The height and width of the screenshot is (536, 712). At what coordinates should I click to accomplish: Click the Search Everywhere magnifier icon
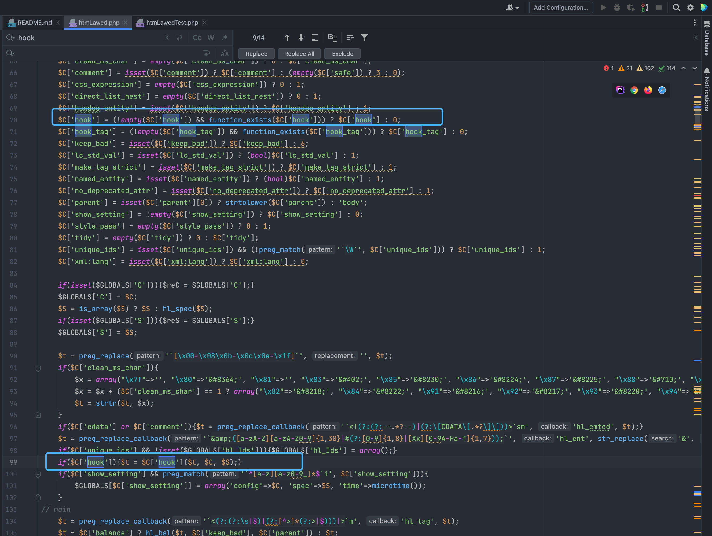click(676, 8)
